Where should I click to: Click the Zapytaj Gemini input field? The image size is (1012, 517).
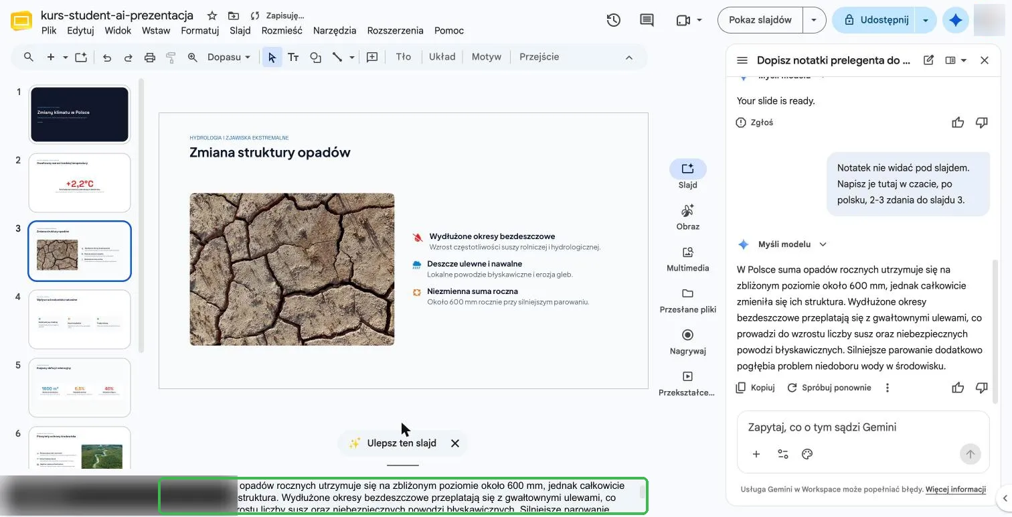pyautogui.click(x=862, y=427)
